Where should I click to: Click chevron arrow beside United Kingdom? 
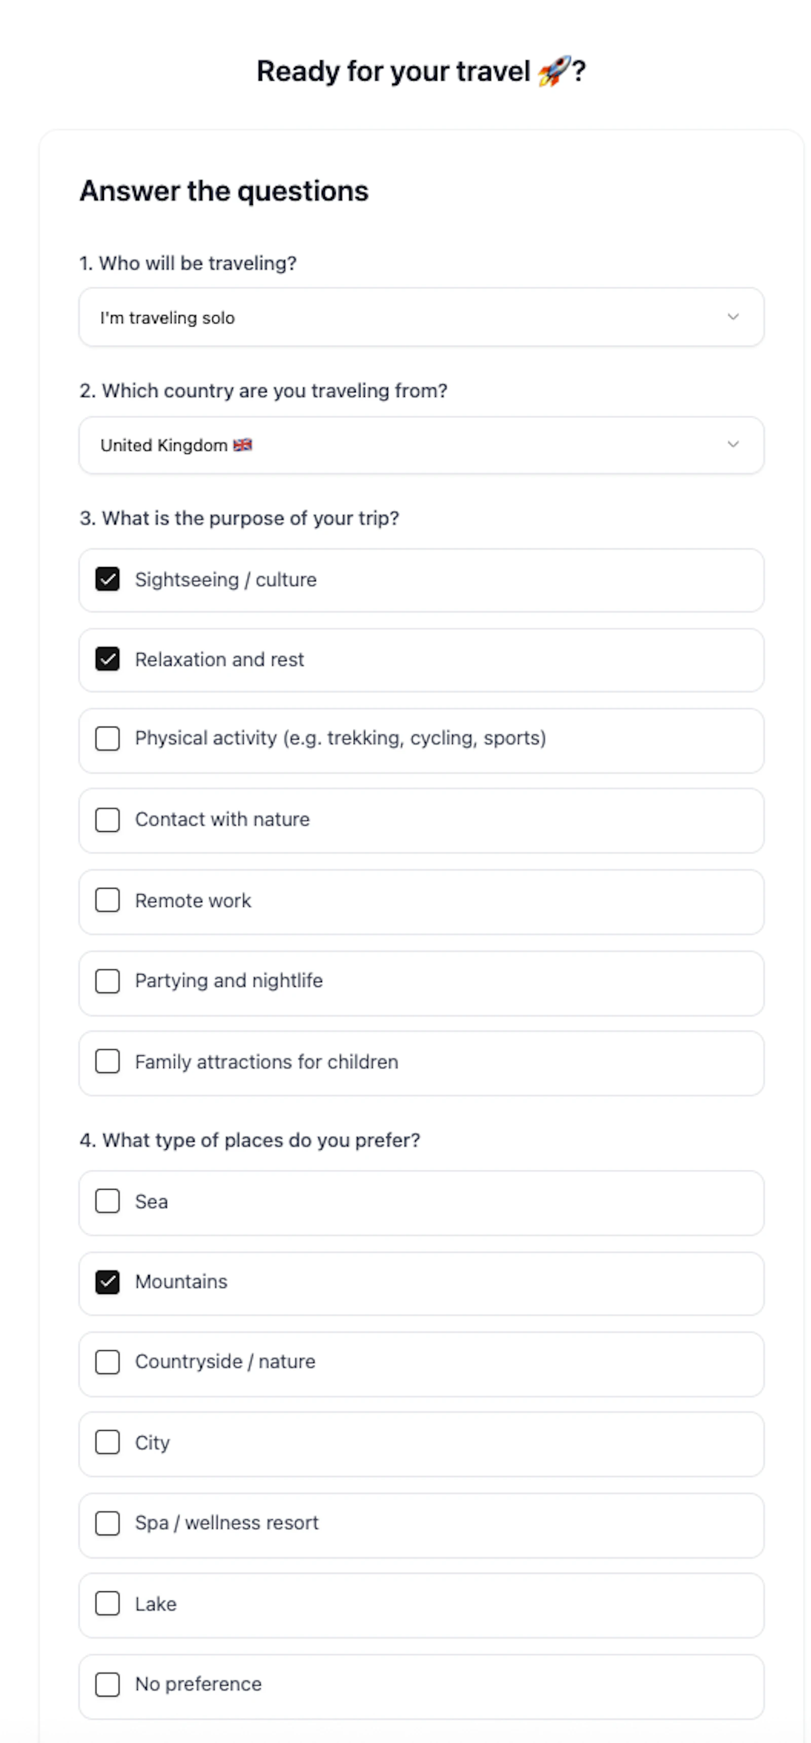point(732,444)
